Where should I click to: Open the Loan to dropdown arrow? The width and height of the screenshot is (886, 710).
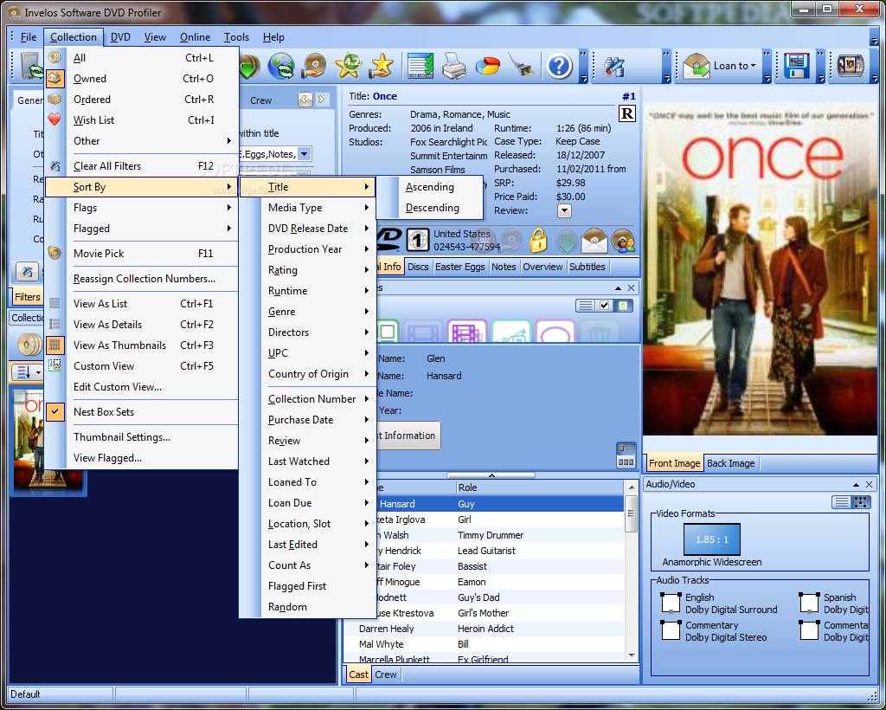(x=753, y=66)
